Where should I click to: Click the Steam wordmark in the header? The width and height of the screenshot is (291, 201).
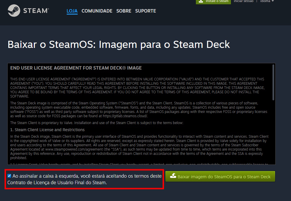coord(36,11)
